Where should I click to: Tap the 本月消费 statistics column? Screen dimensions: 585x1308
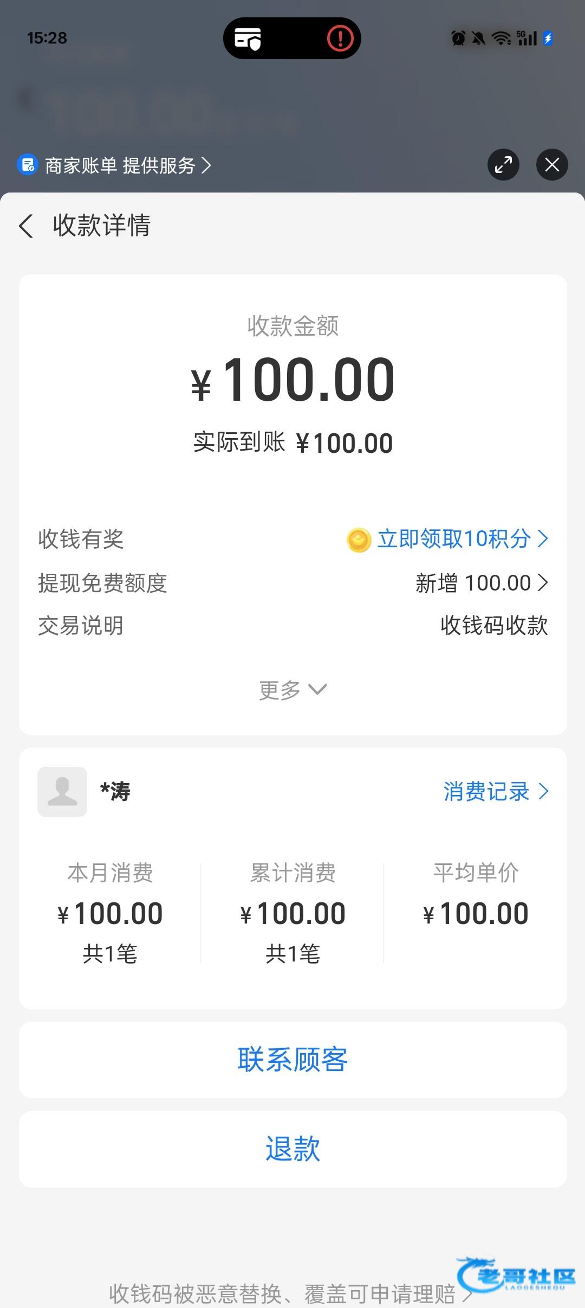(x=110, y=913)
